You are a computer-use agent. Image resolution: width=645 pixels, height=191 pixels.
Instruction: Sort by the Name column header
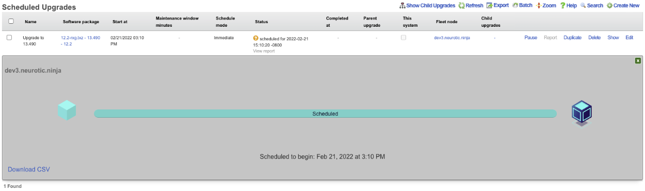pyautogui.click(x=30, y=22)
